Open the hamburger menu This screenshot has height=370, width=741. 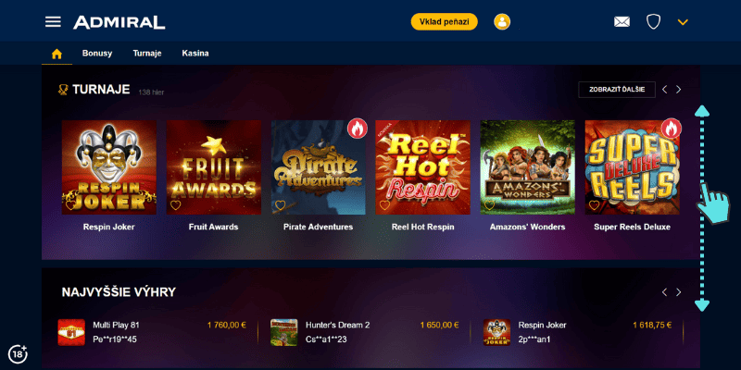click(53, 21)
